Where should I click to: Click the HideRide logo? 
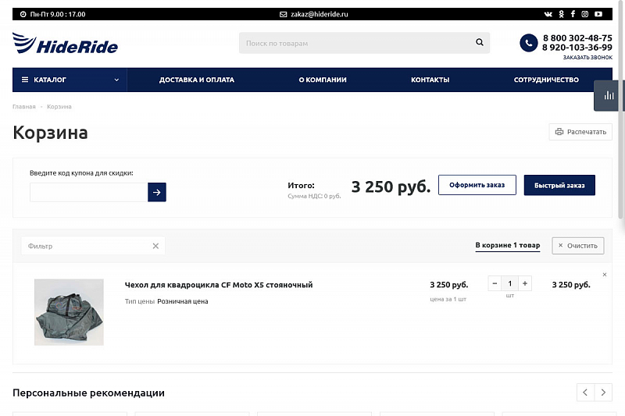[65, 43]
